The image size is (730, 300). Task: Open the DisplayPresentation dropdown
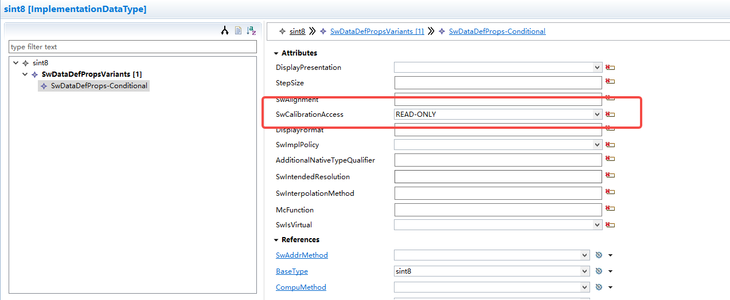tap(598, 68)
